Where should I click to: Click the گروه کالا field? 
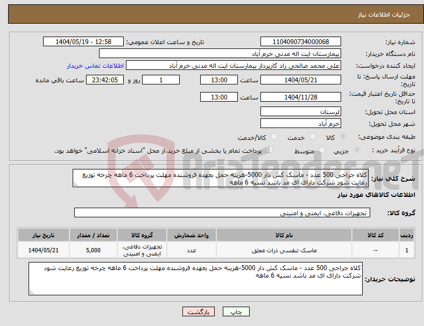222,212
